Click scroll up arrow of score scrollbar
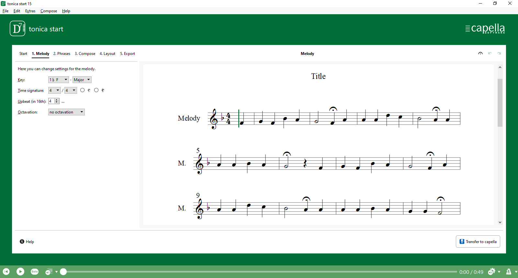 tap(500, 67)
